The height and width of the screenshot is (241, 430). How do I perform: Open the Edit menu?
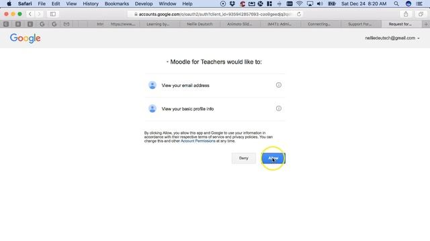point(56,3)
